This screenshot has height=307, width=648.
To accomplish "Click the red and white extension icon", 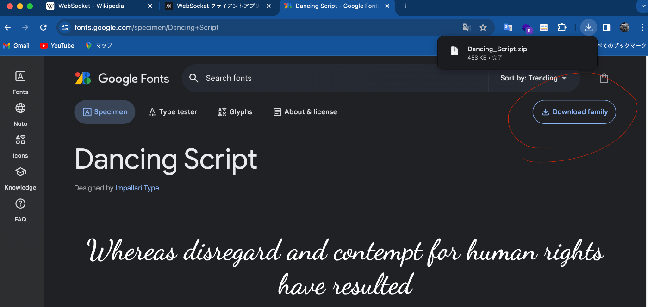I will tap(544, 27).
